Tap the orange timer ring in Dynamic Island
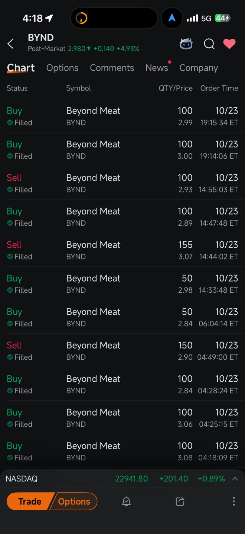245x534 pixels. click(81, 18)
